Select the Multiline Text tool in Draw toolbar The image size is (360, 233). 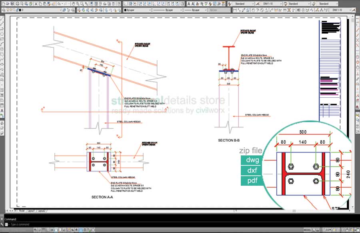[x=2, y=110]
